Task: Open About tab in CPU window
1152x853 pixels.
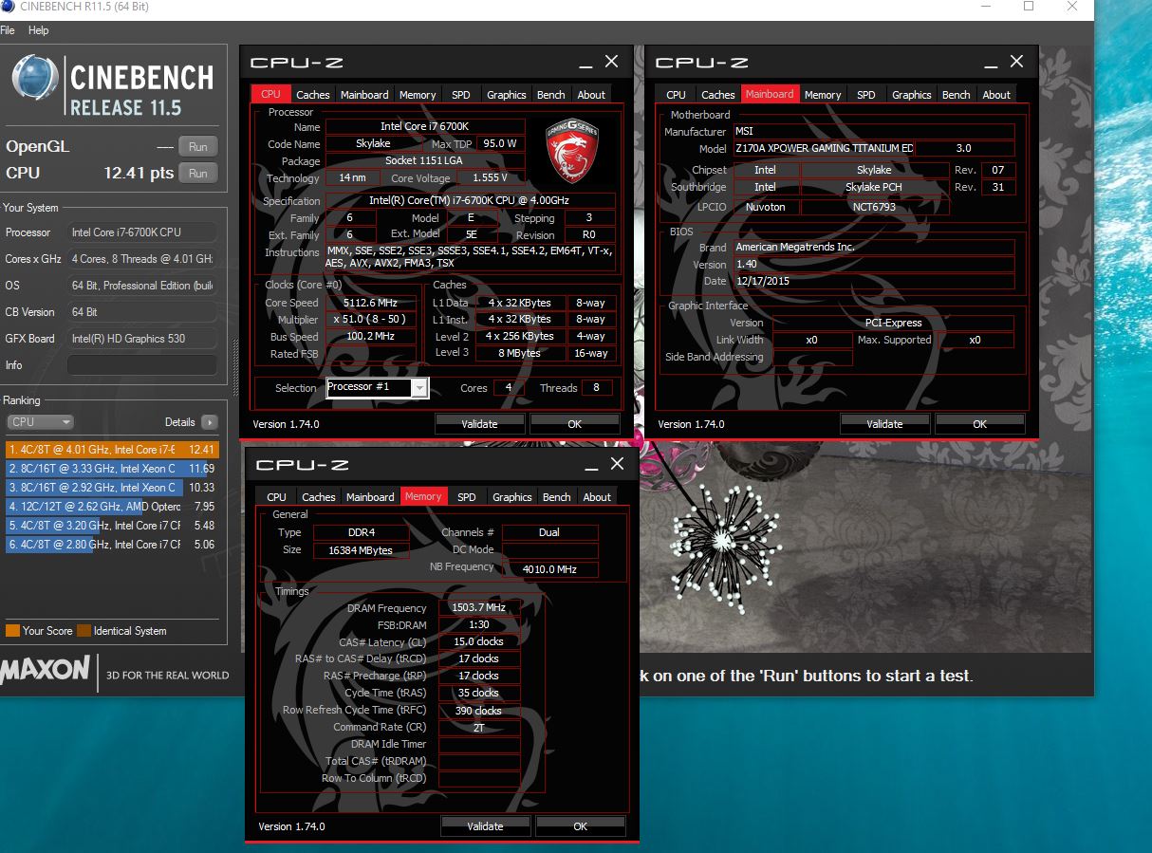Action: point(591,95)
